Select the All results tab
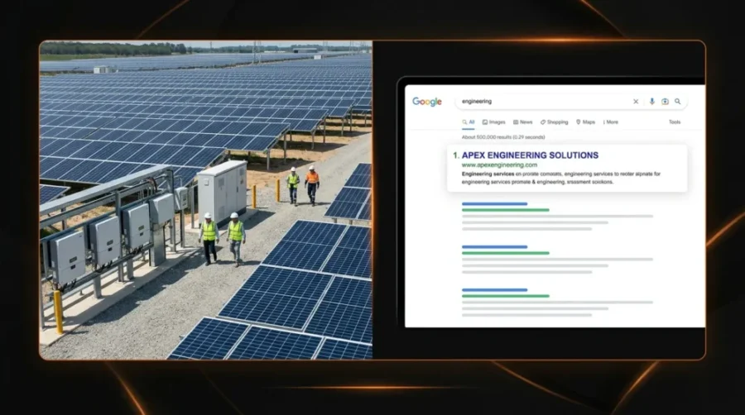The height and width of the screenshot is (415, 745). [x=469, y=122]
